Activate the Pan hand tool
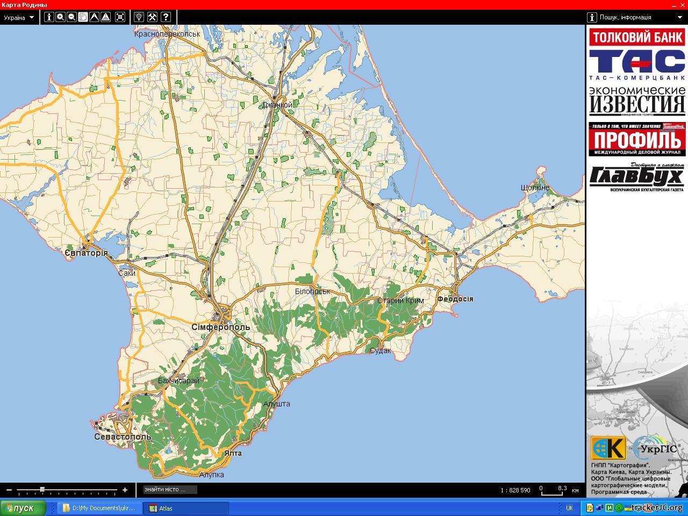Image resolution: width=688 pixels, height=516 pixels. point(83,17)
